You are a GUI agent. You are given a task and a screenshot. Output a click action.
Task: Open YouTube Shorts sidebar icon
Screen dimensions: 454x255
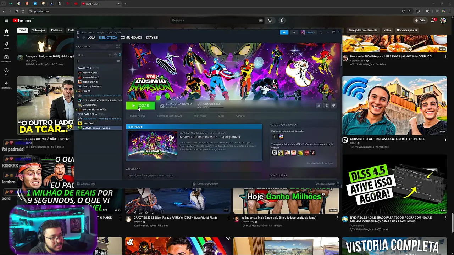tap(6, 46)
